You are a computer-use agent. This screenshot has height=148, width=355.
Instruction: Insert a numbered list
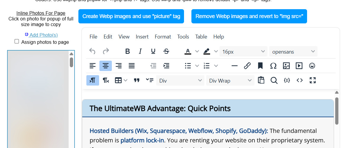206,66
